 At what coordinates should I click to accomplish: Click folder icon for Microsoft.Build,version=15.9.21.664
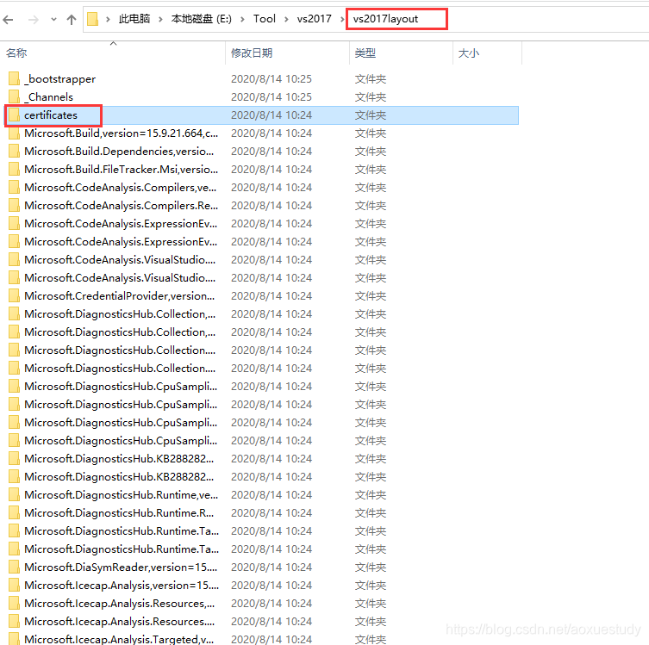point(14,133)
